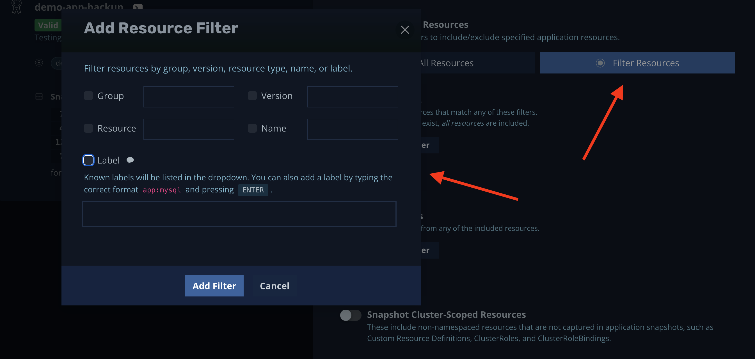The image size is (755, 359).
Task: Click the Label tooltip speech bubble icon
Action: coord(130,160)
